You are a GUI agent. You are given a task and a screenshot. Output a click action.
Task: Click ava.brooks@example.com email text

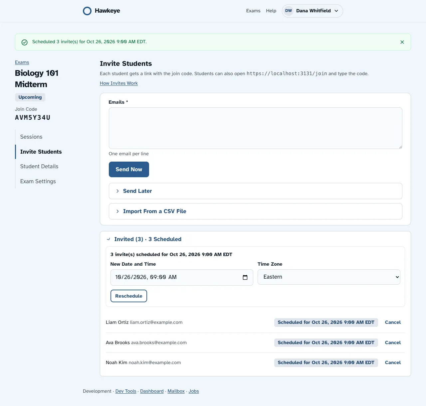pyautogui.click(x=159, y=342)
